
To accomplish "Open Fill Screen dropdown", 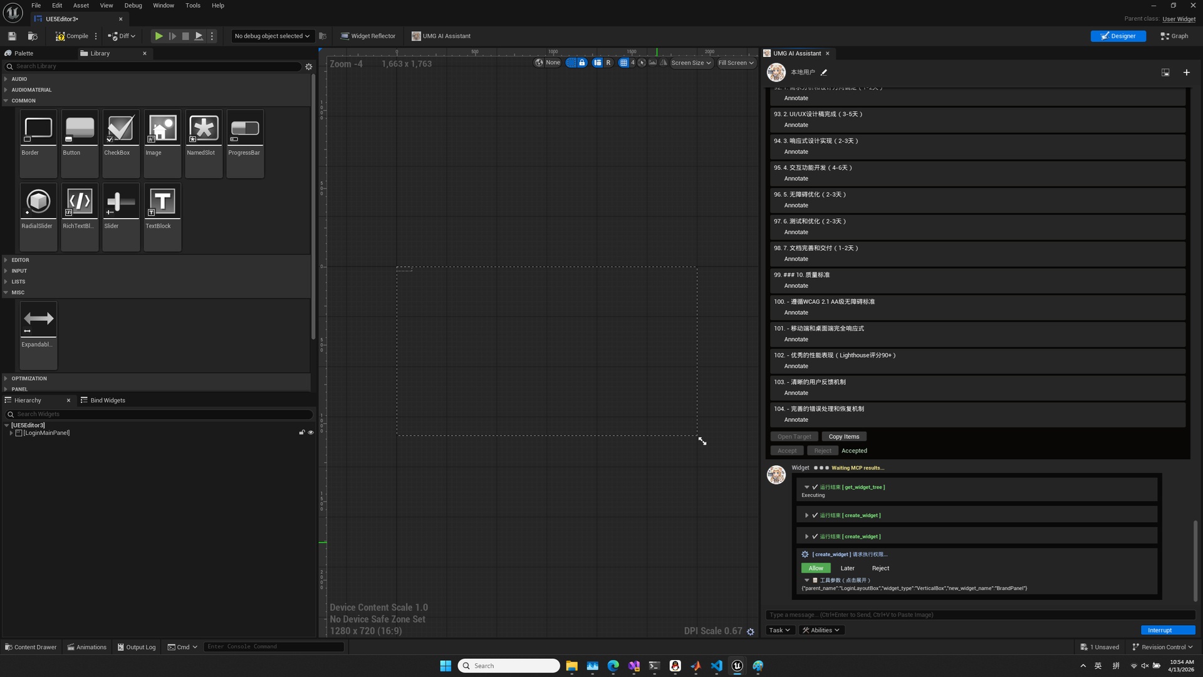I will point(736,63).
